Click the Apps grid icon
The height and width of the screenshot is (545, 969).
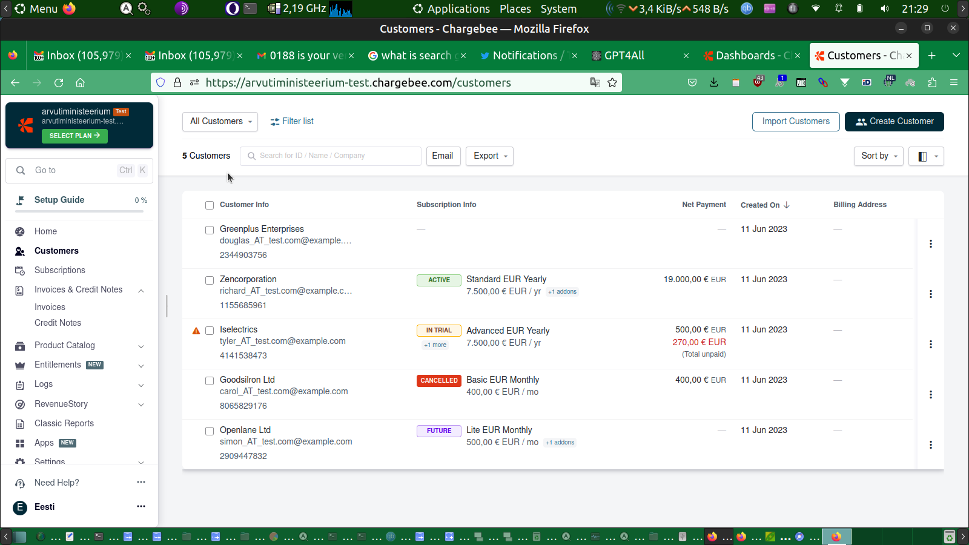[20, 443]
